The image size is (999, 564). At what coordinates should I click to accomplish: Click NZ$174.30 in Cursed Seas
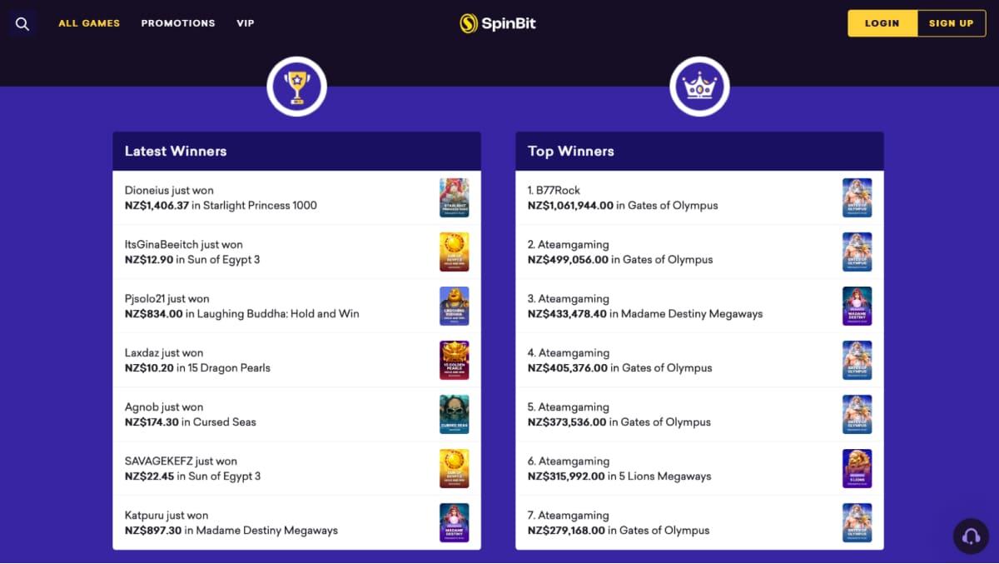[x=191, y=422]
